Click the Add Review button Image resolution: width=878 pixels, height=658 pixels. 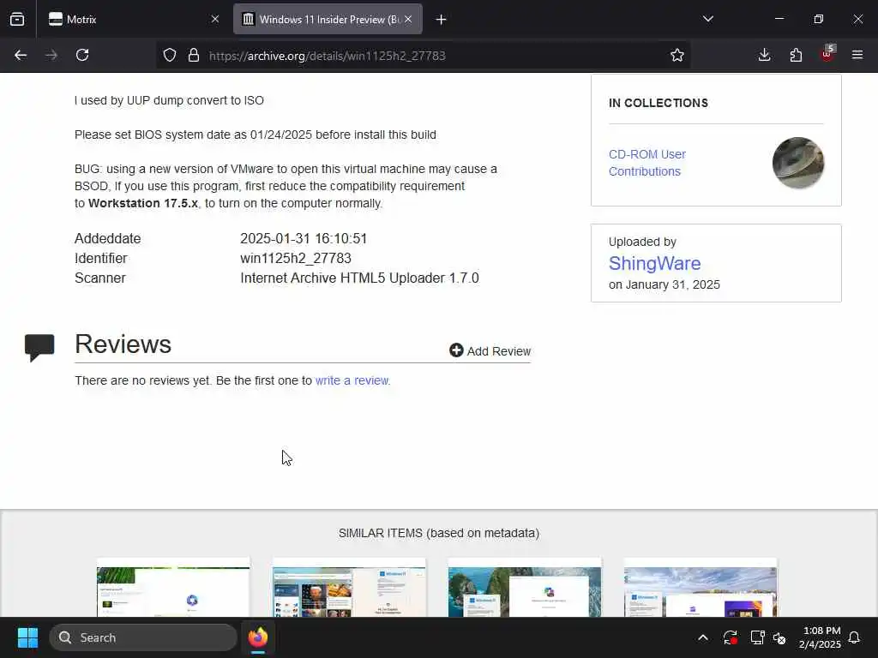click(x=490, y=350)
